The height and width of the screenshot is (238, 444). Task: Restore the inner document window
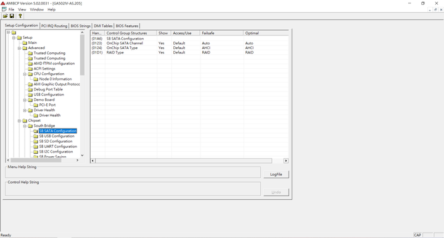point(435,10)
